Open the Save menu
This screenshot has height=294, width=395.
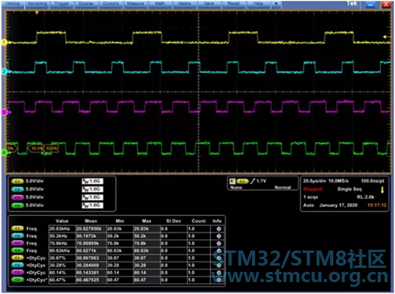[209, 4]
